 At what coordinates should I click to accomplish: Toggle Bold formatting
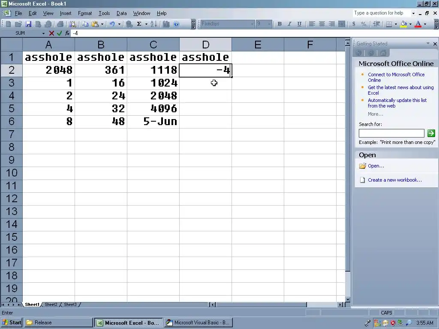280,24
